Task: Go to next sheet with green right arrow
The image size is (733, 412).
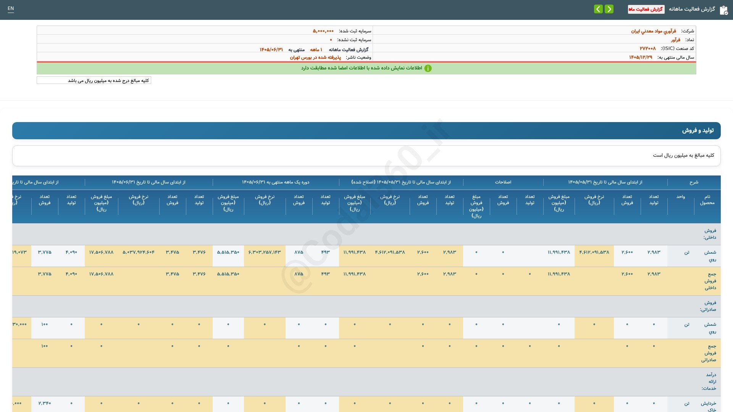Action: (x=609, y=9)
